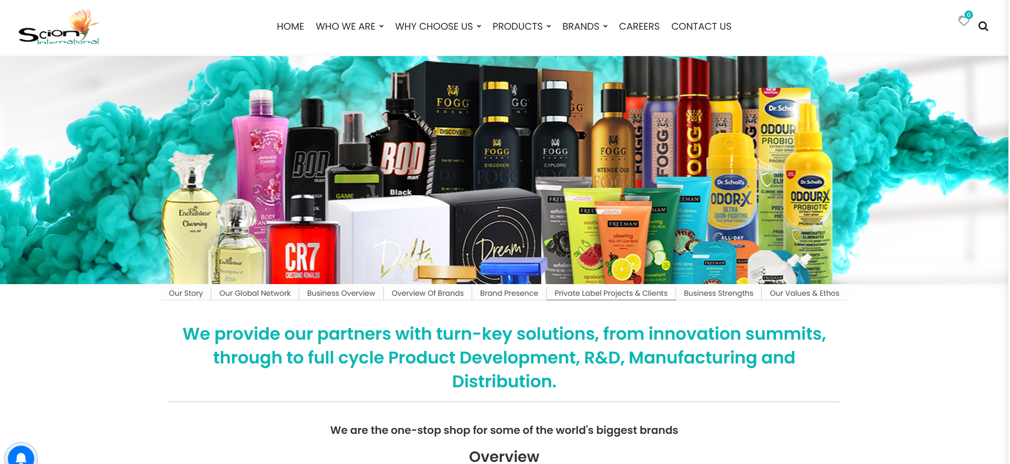This screenshot has height=464, width=1010.
Task: Click the Scion International logo
Action: [x=59, y=26]
